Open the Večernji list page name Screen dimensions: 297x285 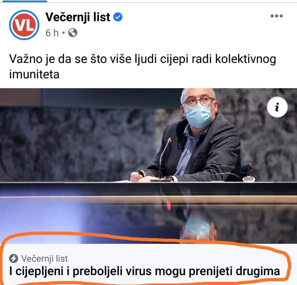(78, 17)
